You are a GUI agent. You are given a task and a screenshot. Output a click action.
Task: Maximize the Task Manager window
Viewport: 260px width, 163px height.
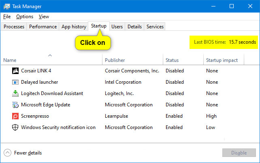click(x=232, y=6)
